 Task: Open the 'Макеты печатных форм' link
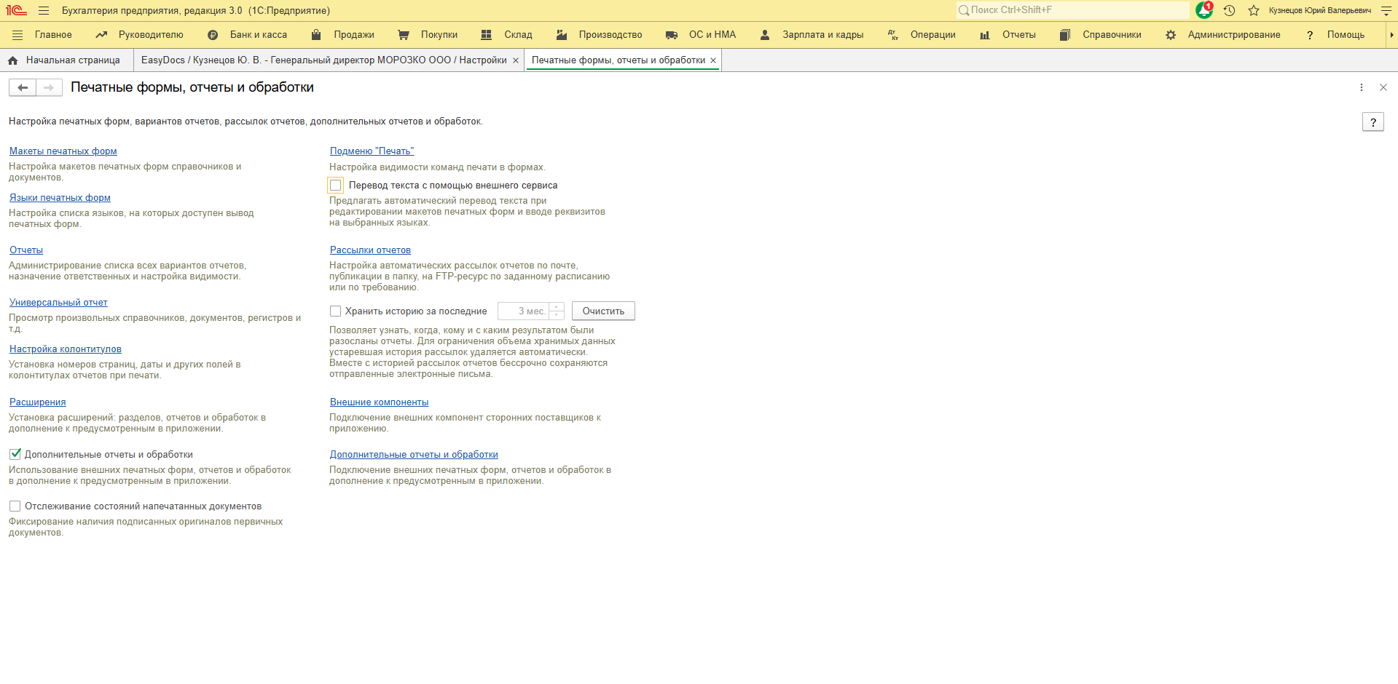(x=63, y=151)
